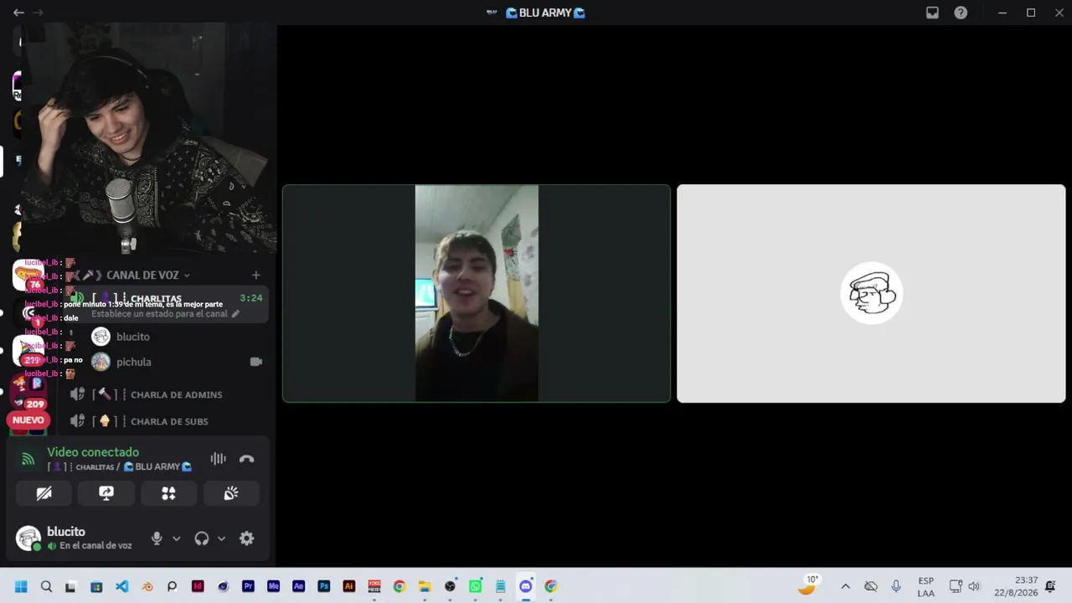Open File Explorer from taskbar

tap(425, 586)
